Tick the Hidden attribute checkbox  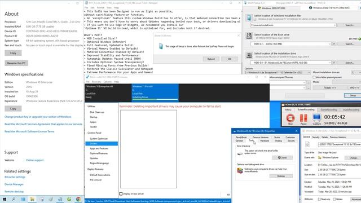(334, 199)
